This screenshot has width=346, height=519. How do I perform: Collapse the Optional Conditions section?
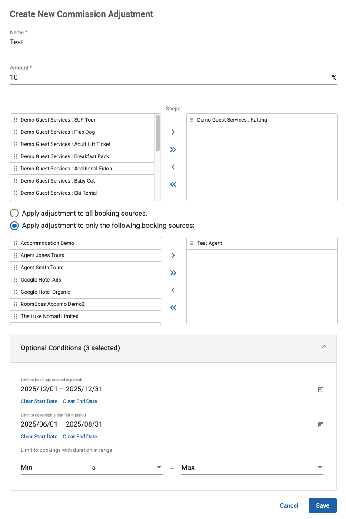(324, 346)
